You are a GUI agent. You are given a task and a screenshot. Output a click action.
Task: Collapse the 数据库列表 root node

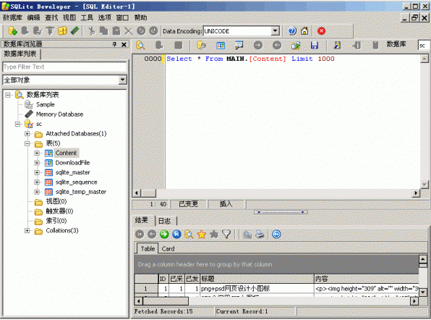pos(8,95)
